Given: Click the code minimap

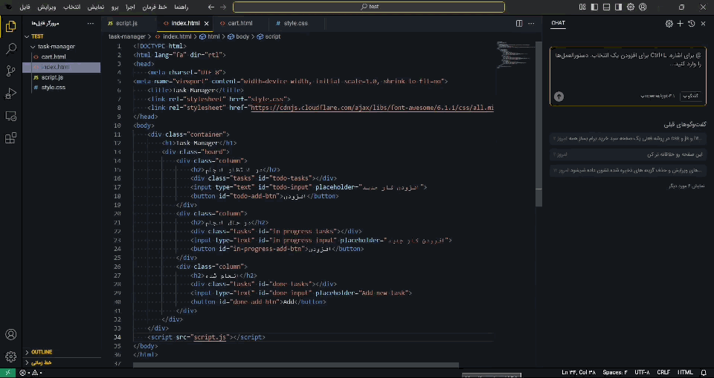Looking at the screenshot, I should pyautogui.click(x=515, y=55).
